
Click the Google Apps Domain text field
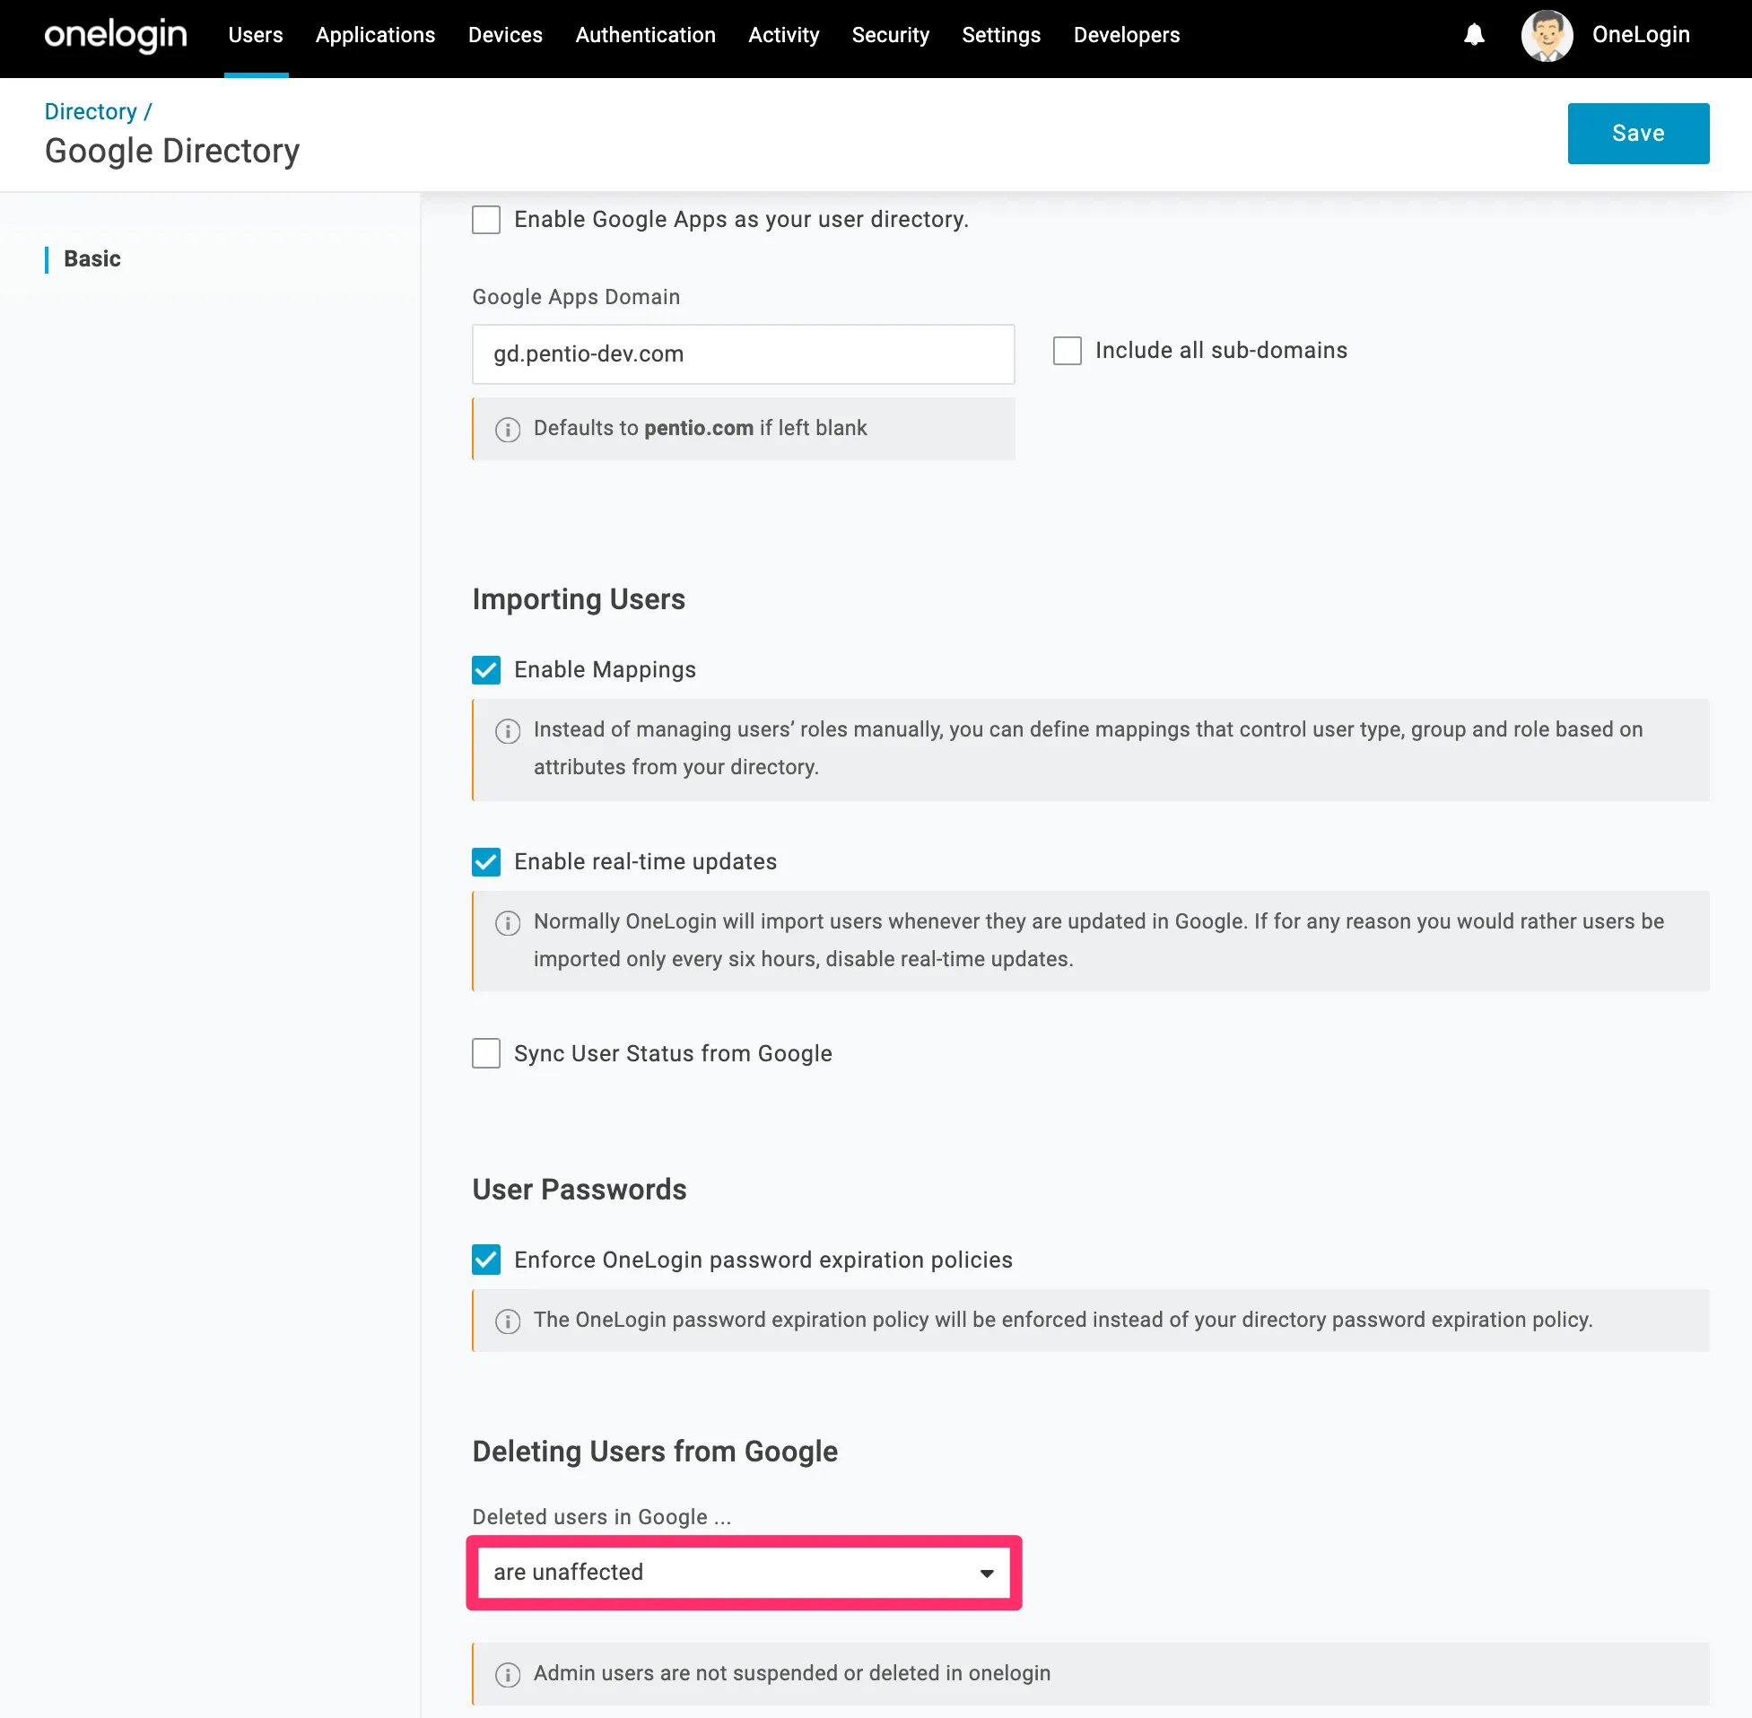point(743,353)
